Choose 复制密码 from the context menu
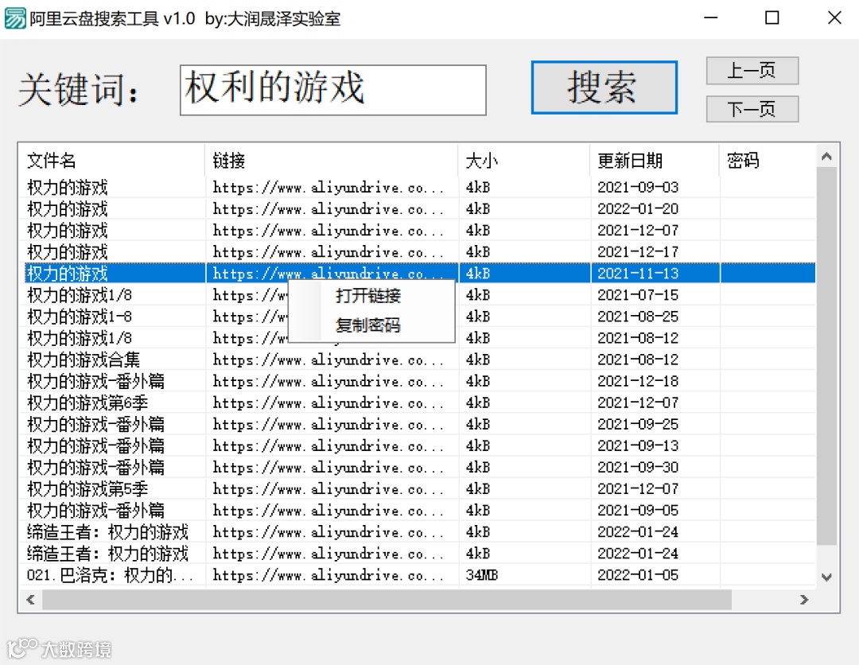This screenshot has width=859, height=665. point(368,325)
